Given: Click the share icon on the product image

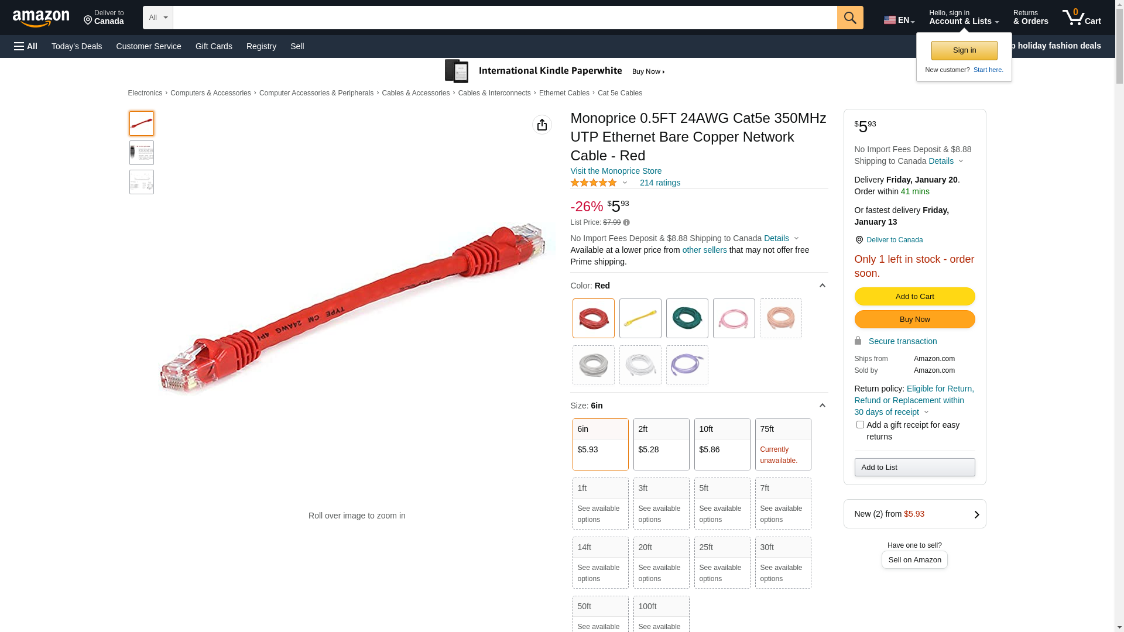Looking at the screenshot, I should click(x=542, y=125).
